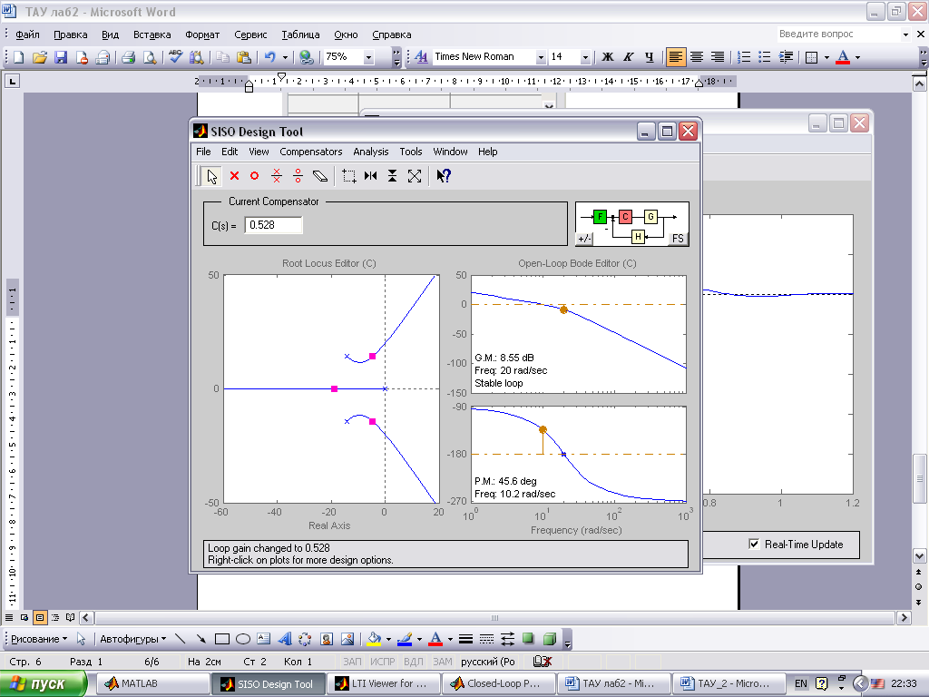The image size is (929, 697).
Task: Expand the Автофигуры shapes menu
Action: [x=132, y=639]
